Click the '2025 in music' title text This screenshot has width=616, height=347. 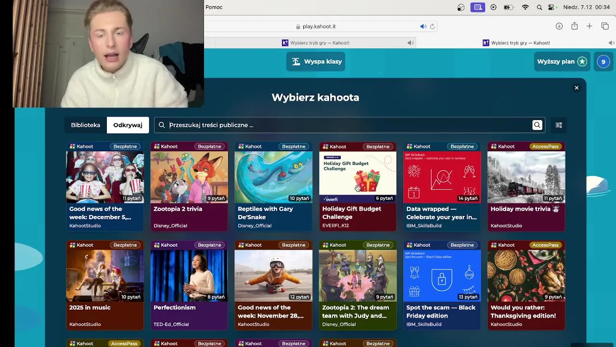[x=90, y=307]
